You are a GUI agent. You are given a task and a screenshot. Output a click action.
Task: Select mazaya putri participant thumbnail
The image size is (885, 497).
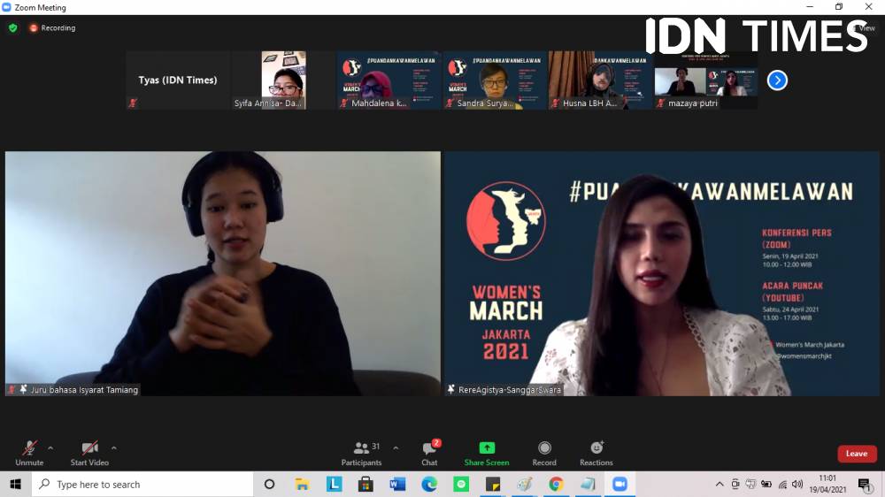[706, 80]
